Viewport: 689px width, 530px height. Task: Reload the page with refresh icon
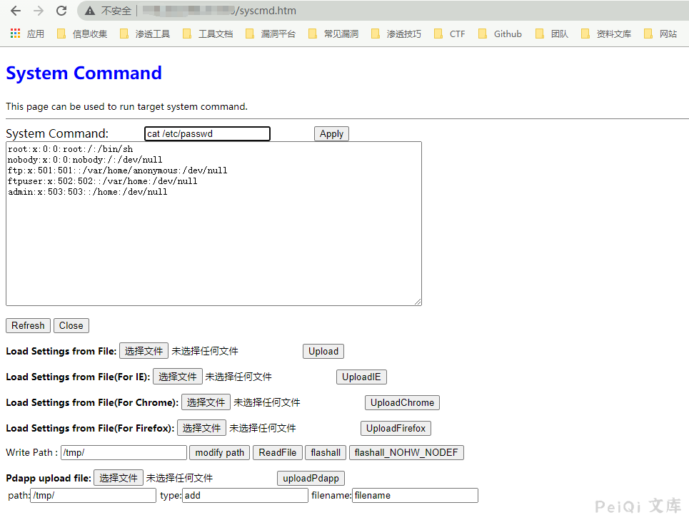pos(61,11)
